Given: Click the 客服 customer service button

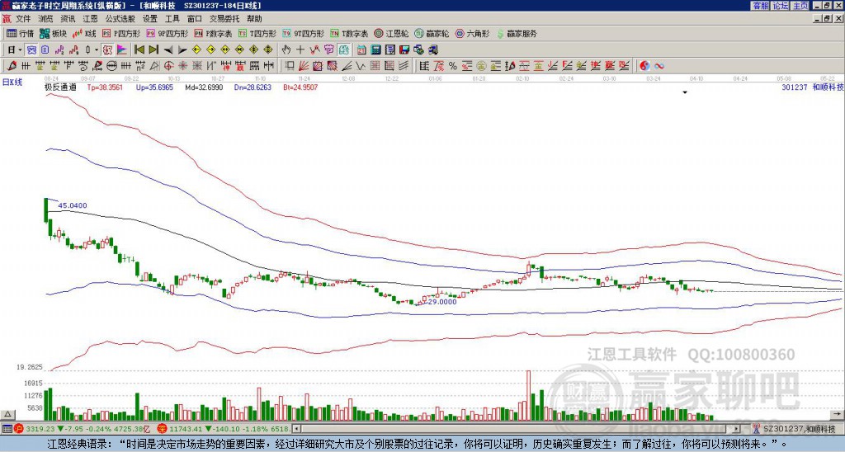Looking at the screenshot, I should click(760, 6).
